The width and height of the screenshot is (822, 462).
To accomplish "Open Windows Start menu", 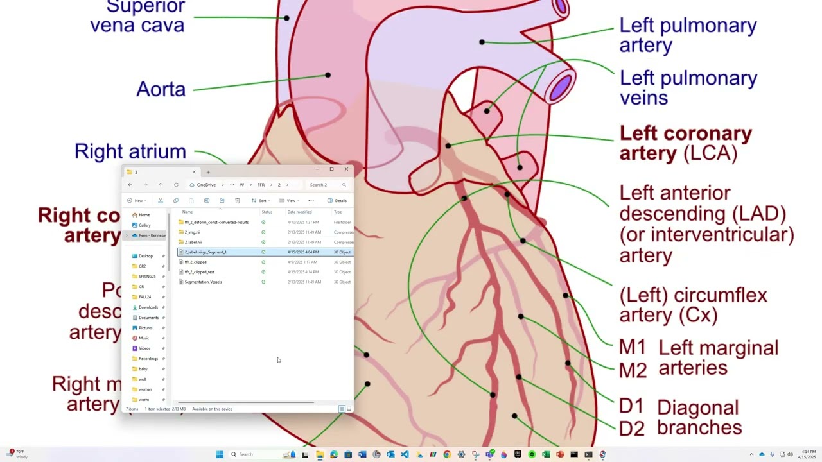I will point(220,454).
